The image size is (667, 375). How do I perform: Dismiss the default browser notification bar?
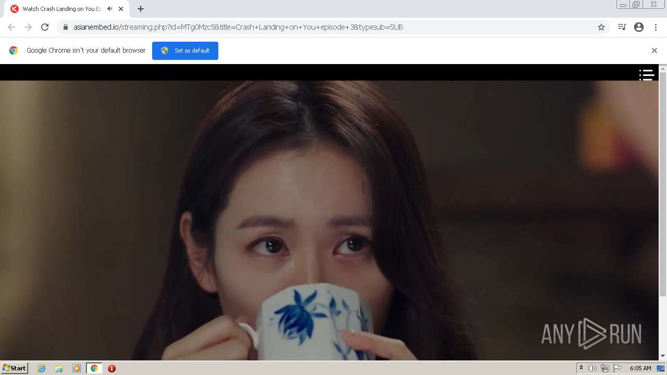coord(654,51)
